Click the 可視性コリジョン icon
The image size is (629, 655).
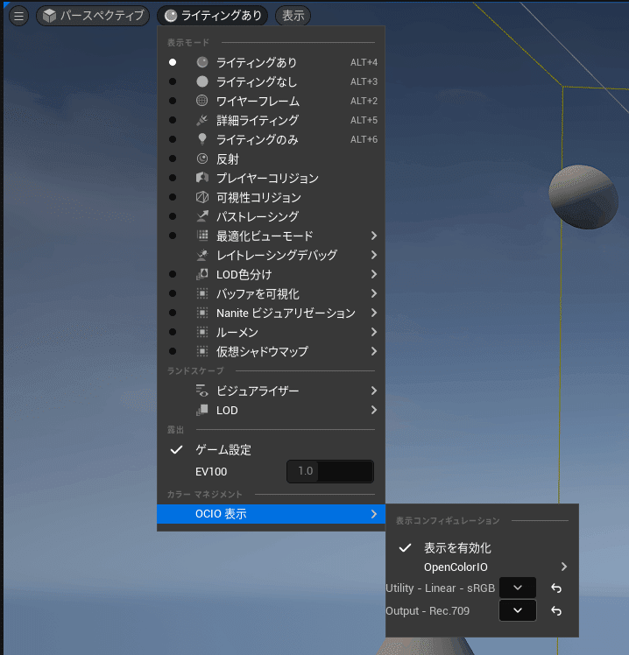pyautogui.click(x=202, y=197)
